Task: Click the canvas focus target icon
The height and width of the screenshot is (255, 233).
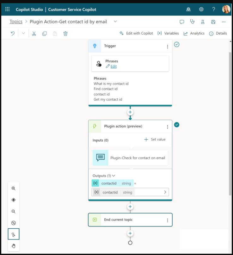Action: (14, 200)
